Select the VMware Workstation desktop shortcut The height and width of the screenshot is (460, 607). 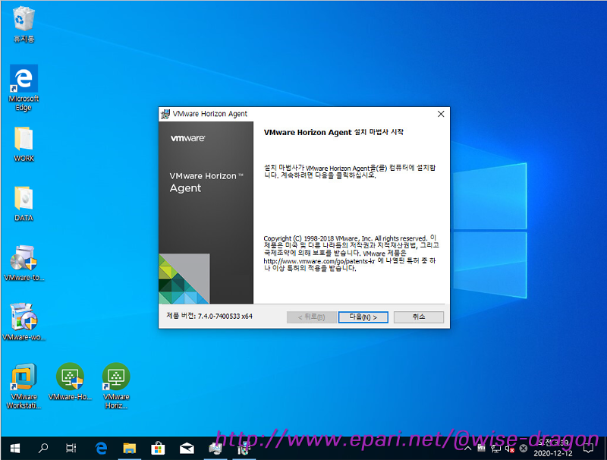(x=24, y=386)
